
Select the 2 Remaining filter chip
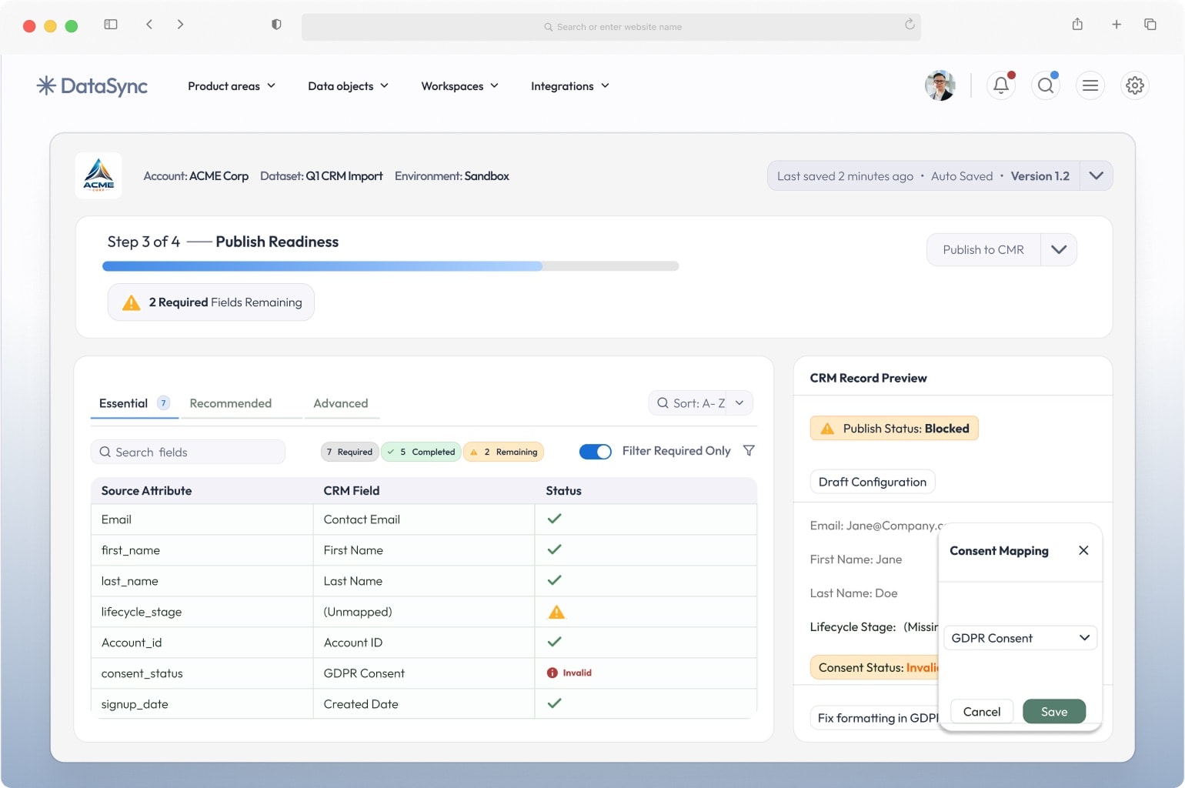(503, 452)
